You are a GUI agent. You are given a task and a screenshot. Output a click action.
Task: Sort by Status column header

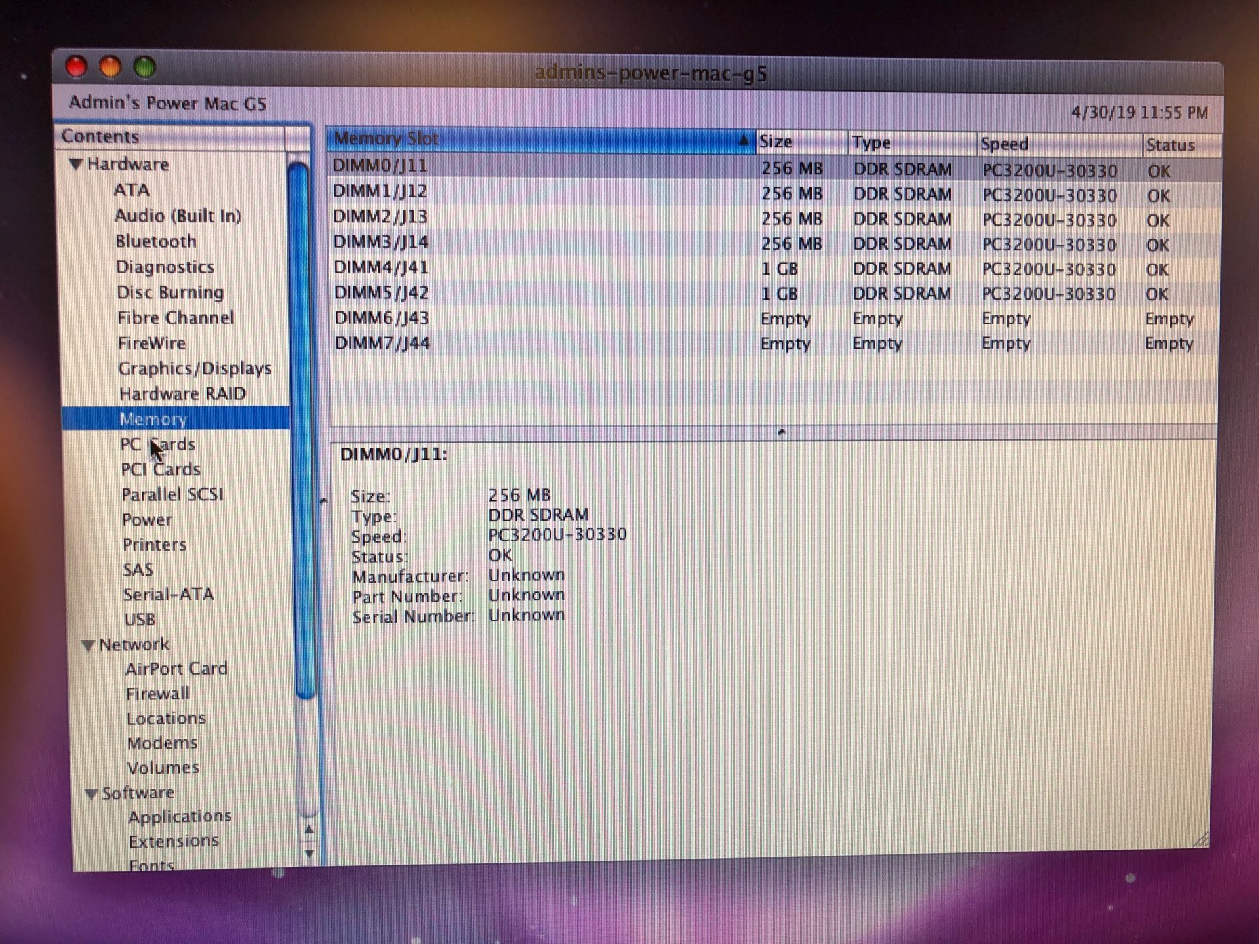[1182, 146]
